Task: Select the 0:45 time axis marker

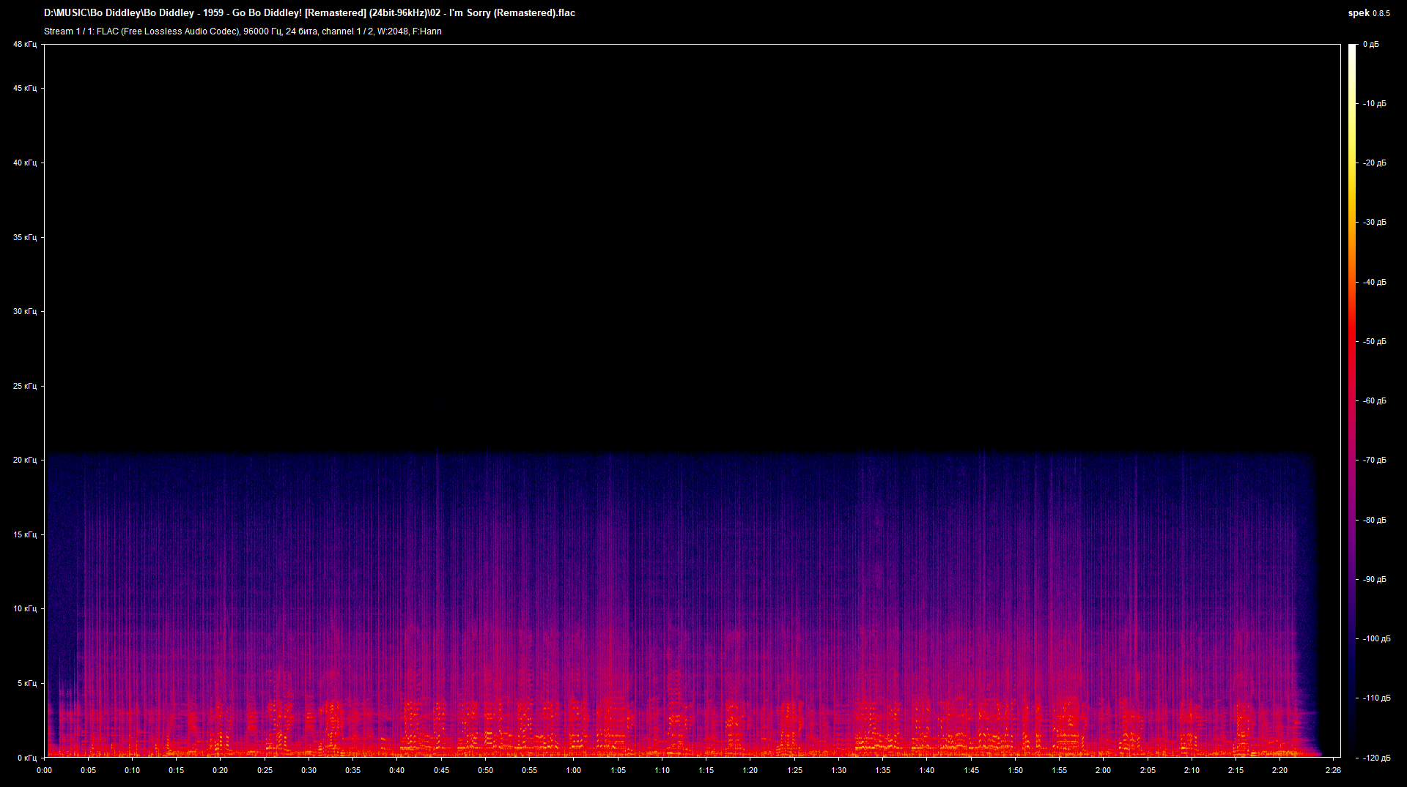Action: (441, 771)
